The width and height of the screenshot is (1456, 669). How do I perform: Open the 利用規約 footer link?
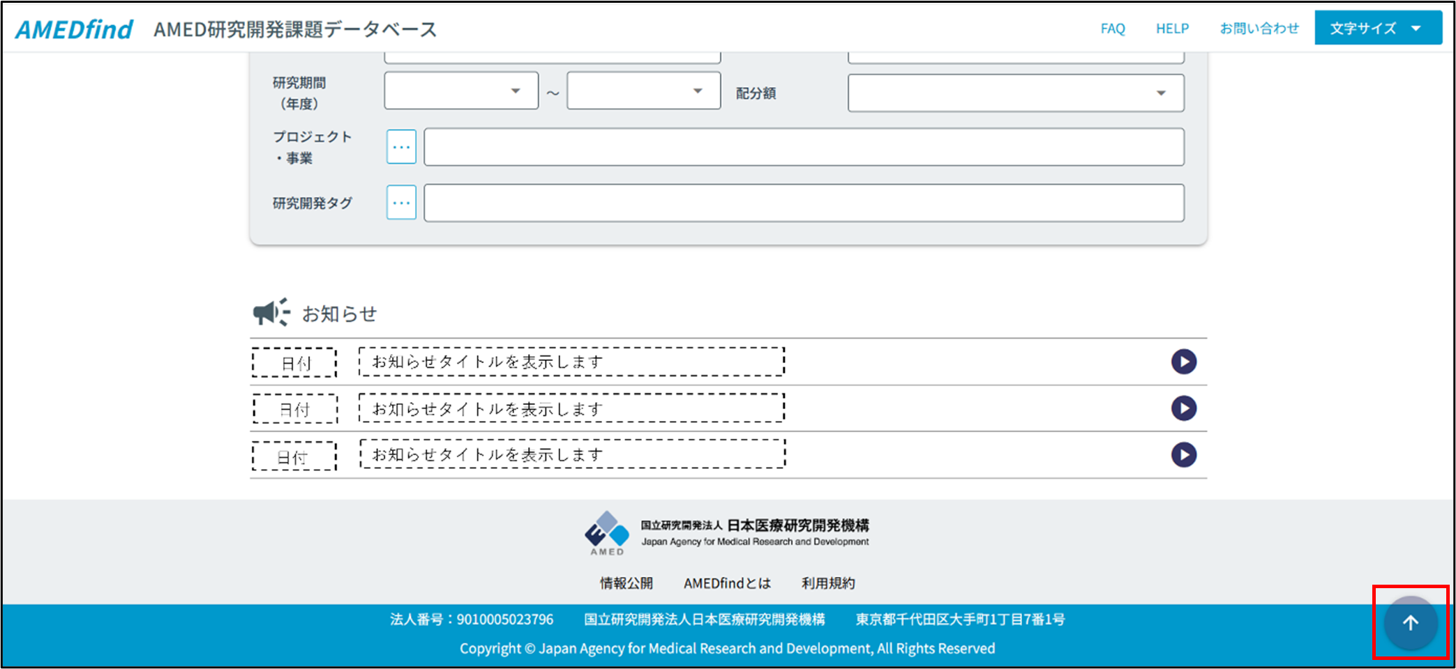point(827,583)
